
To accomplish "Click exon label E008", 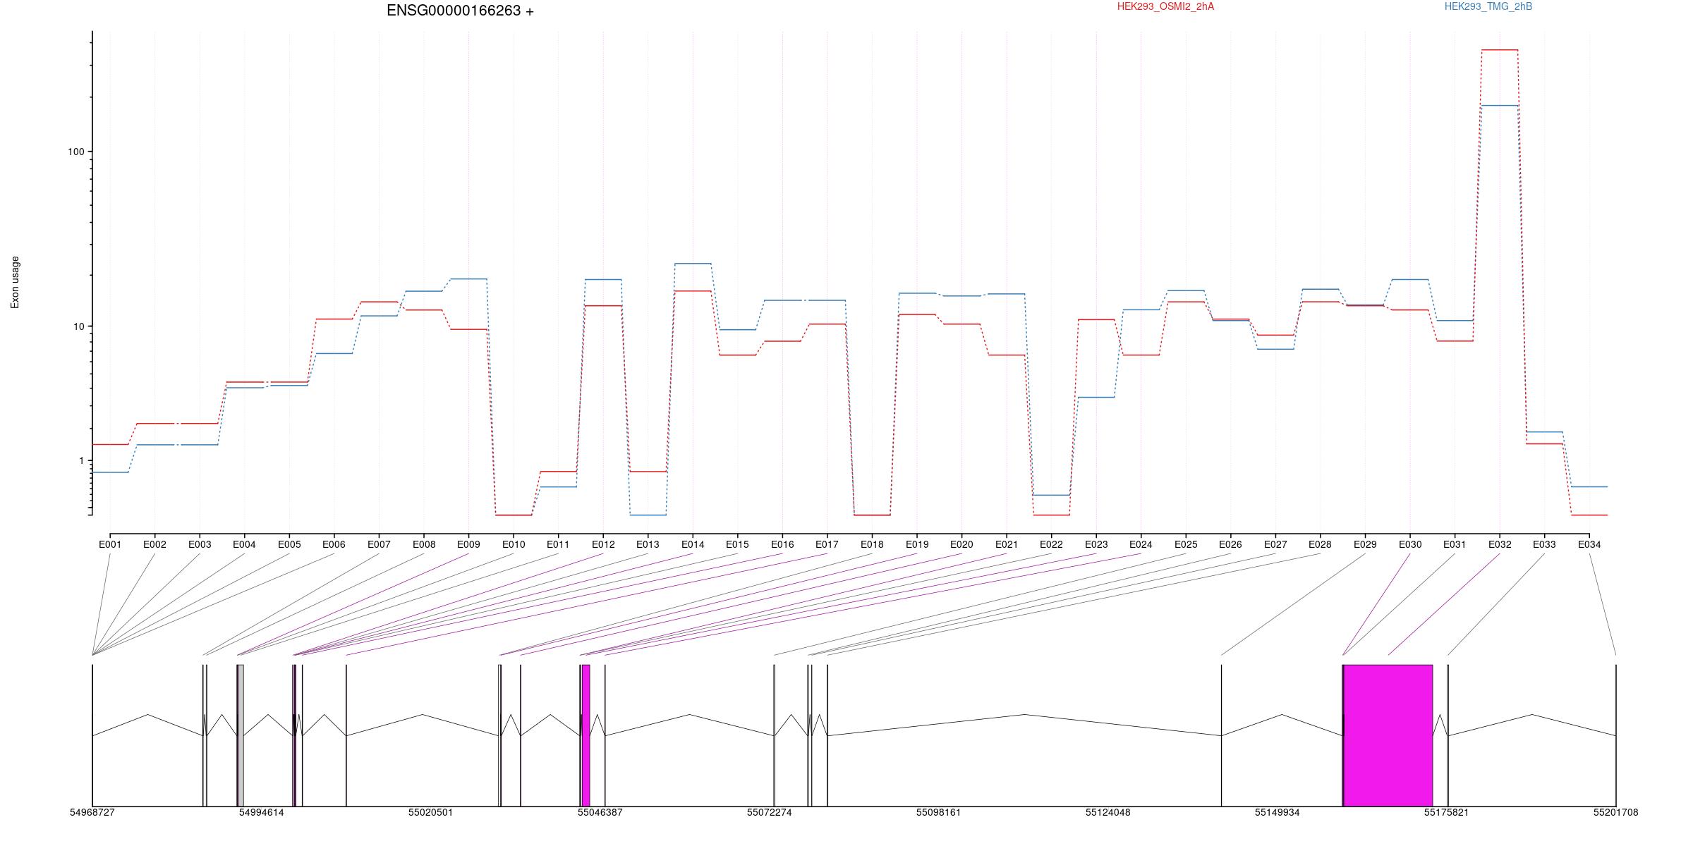I will click(424, 544).
